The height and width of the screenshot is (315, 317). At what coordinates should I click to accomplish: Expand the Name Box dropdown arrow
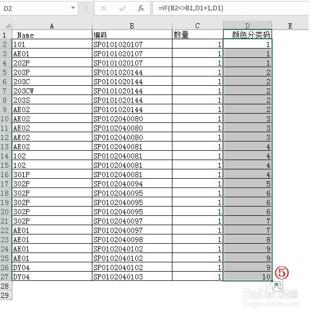click(x=73, y=8)
